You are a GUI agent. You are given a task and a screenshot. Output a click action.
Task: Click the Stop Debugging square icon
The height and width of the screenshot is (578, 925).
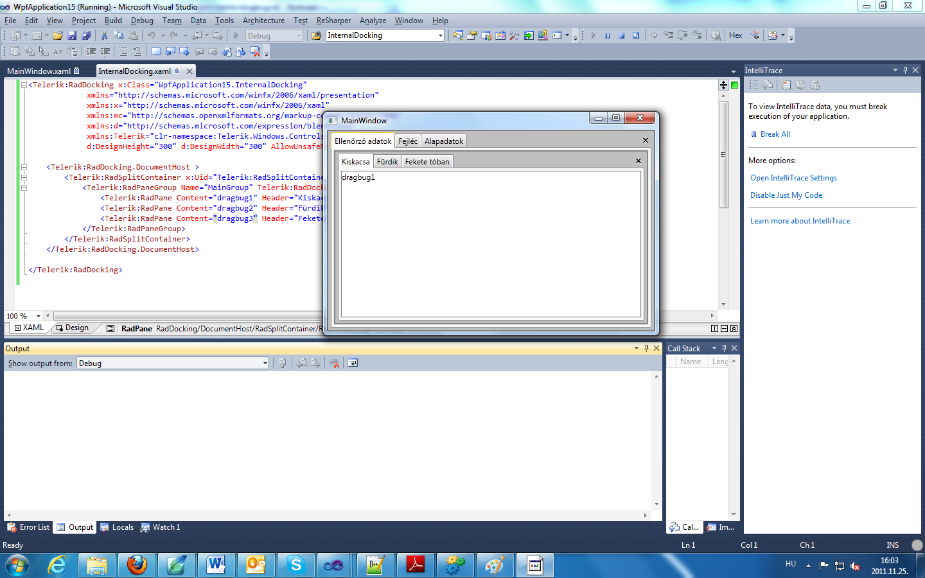(x=621, y=36)
